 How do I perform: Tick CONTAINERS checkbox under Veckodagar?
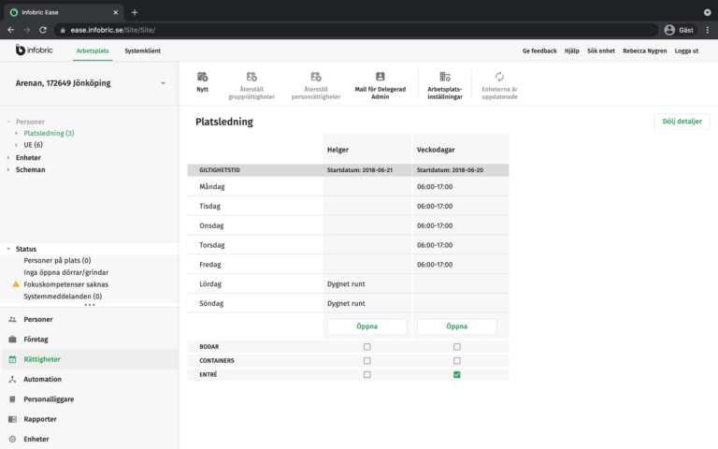click(456, 360)
